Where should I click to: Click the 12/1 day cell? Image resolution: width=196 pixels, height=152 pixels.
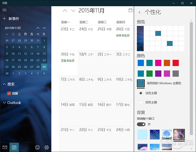(x=87, y=63)
